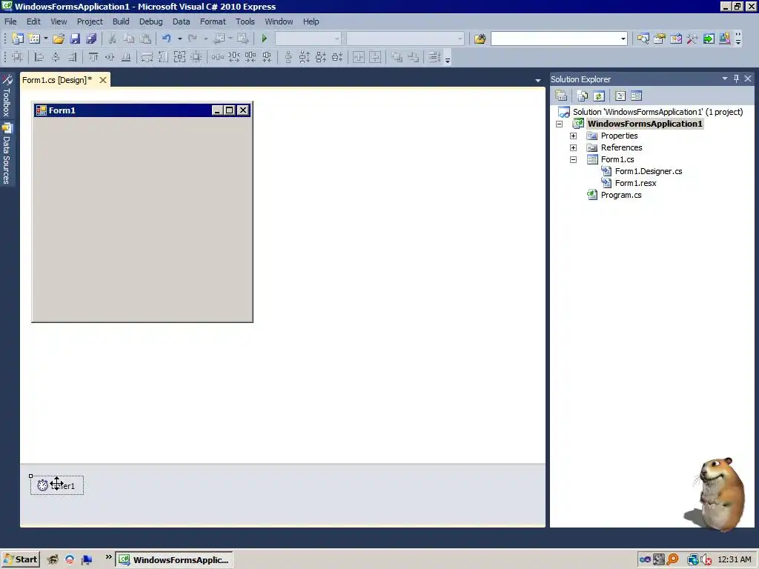Click the Add New Item icon
Image resolution: width=759 pixels, height=569 pixels.
[34, 39]
